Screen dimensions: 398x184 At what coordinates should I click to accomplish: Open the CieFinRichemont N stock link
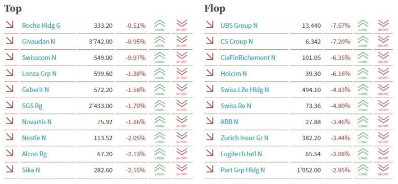[x=248, y=57]
